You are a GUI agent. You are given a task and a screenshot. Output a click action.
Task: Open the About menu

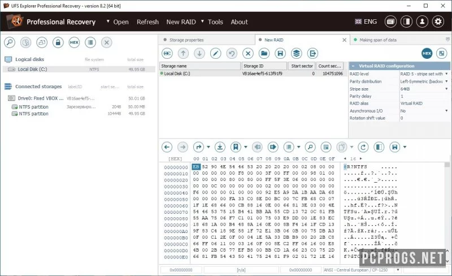pyautogui.click(x=239, y=22)
